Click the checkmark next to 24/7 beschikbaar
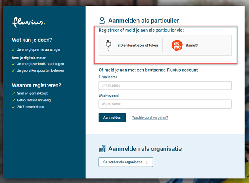 (x=14, y=107)
